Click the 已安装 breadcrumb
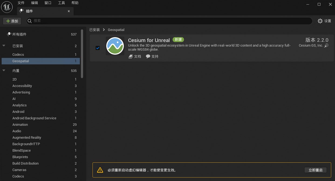Screen dimensions: 335x181 [95, 30]
